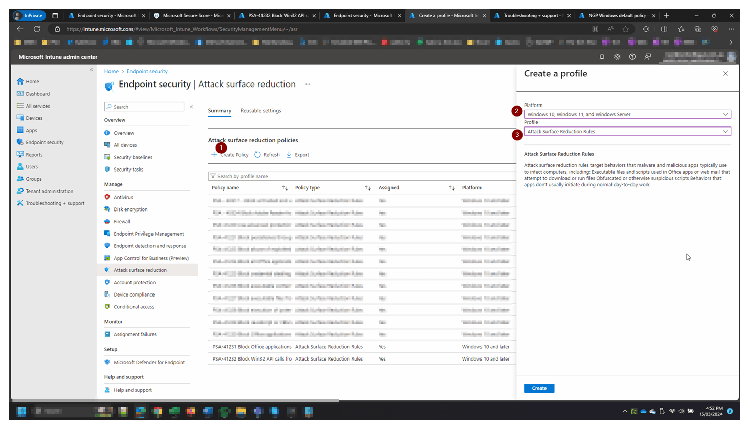Click the blue Create button

point(539,388)
